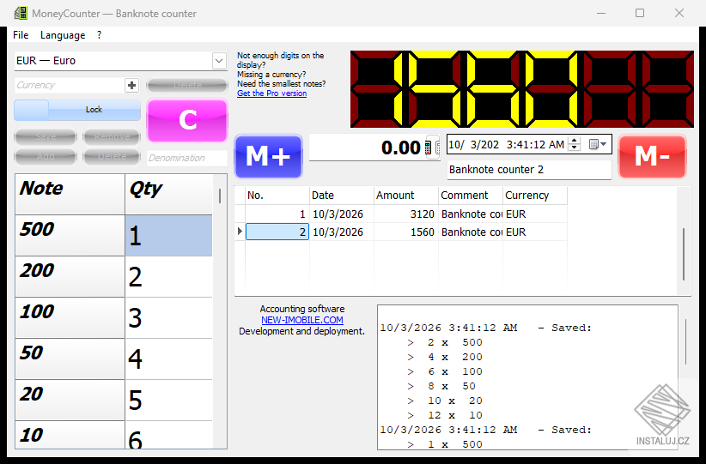Image resolution: width=706 pixels, height=464 pixels.
Task: Click the Currency column header in records table
Action: [x=535, y=196]
